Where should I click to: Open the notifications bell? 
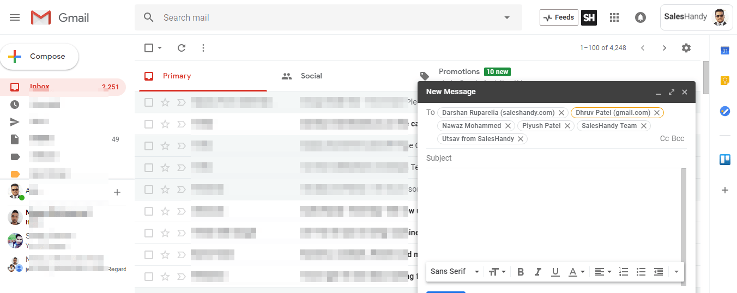tap(641, 17)
